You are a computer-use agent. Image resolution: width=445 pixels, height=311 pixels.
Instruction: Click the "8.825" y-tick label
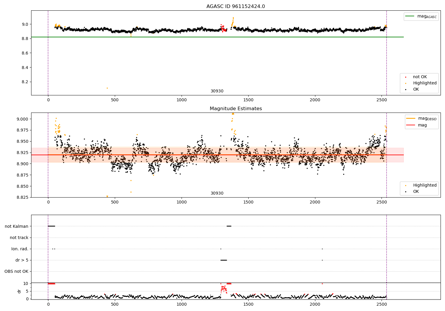point(23,197)
